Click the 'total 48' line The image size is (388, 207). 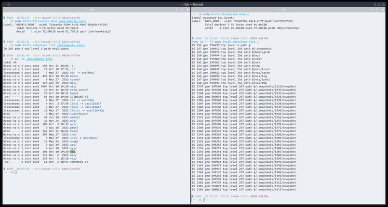pyautogui.click(x=10, y=63)
